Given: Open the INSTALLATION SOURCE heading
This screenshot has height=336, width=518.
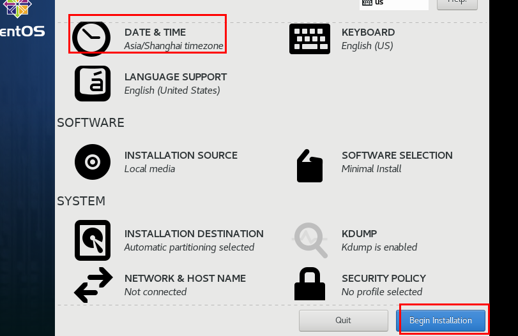Looking at the screenshot, I should (181, 156).
